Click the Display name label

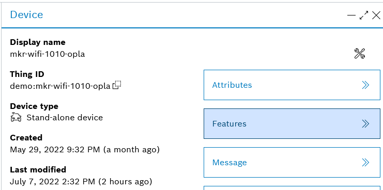tap(38, 42)
